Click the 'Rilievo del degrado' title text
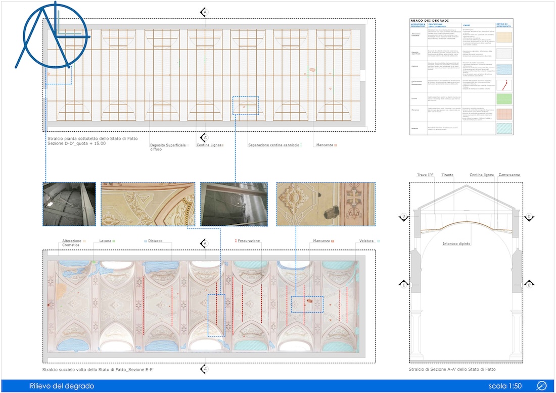The width and height of the screenshot is (556, 393). pyautogui.click(x=62, y=386)
